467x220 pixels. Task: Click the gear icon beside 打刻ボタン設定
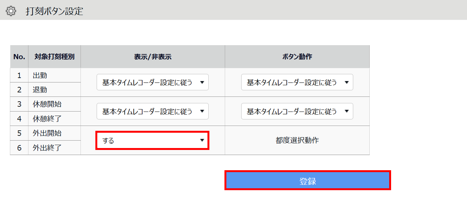click(x=11, y=11)
